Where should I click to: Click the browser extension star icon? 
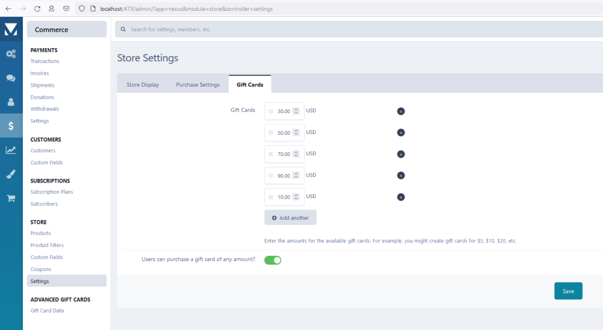tap(51, 8)
